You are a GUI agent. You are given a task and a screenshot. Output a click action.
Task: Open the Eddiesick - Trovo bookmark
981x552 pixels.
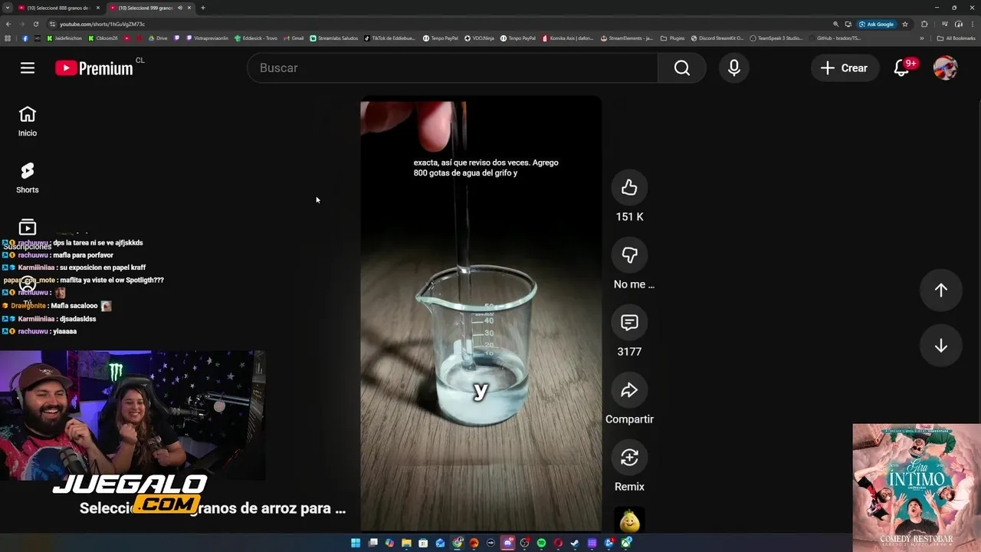click(x=256, y=38)
